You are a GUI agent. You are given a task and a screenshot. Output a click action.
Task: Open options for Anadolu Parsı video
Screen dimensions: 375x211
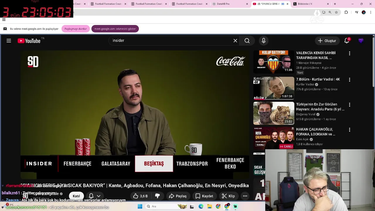[x=349, y=105]
